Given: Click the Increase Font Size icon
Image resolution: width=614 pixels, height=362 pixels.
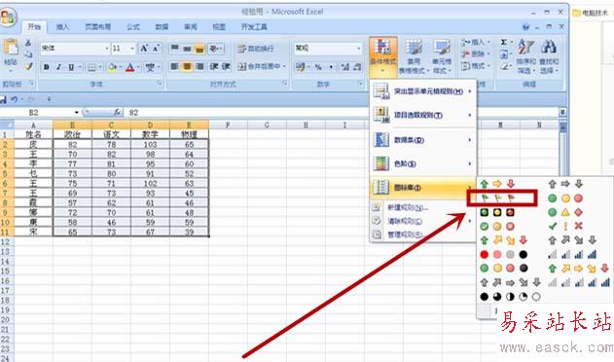Looking at the screenshot, I should pos(144,49).
